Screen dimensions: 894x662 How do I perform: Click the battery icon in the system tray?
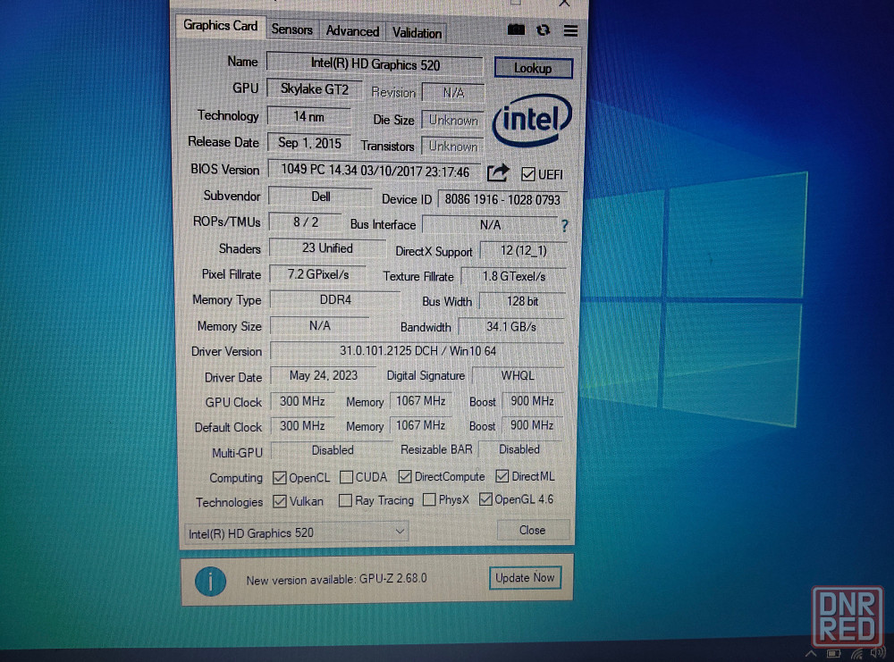[833, 654]
